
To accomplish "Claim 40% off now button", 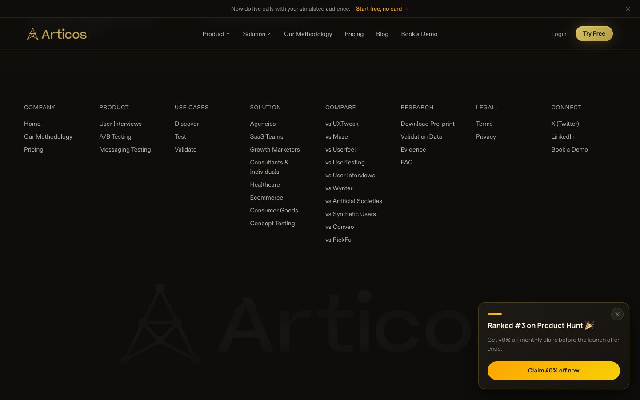I will (553, 371).
